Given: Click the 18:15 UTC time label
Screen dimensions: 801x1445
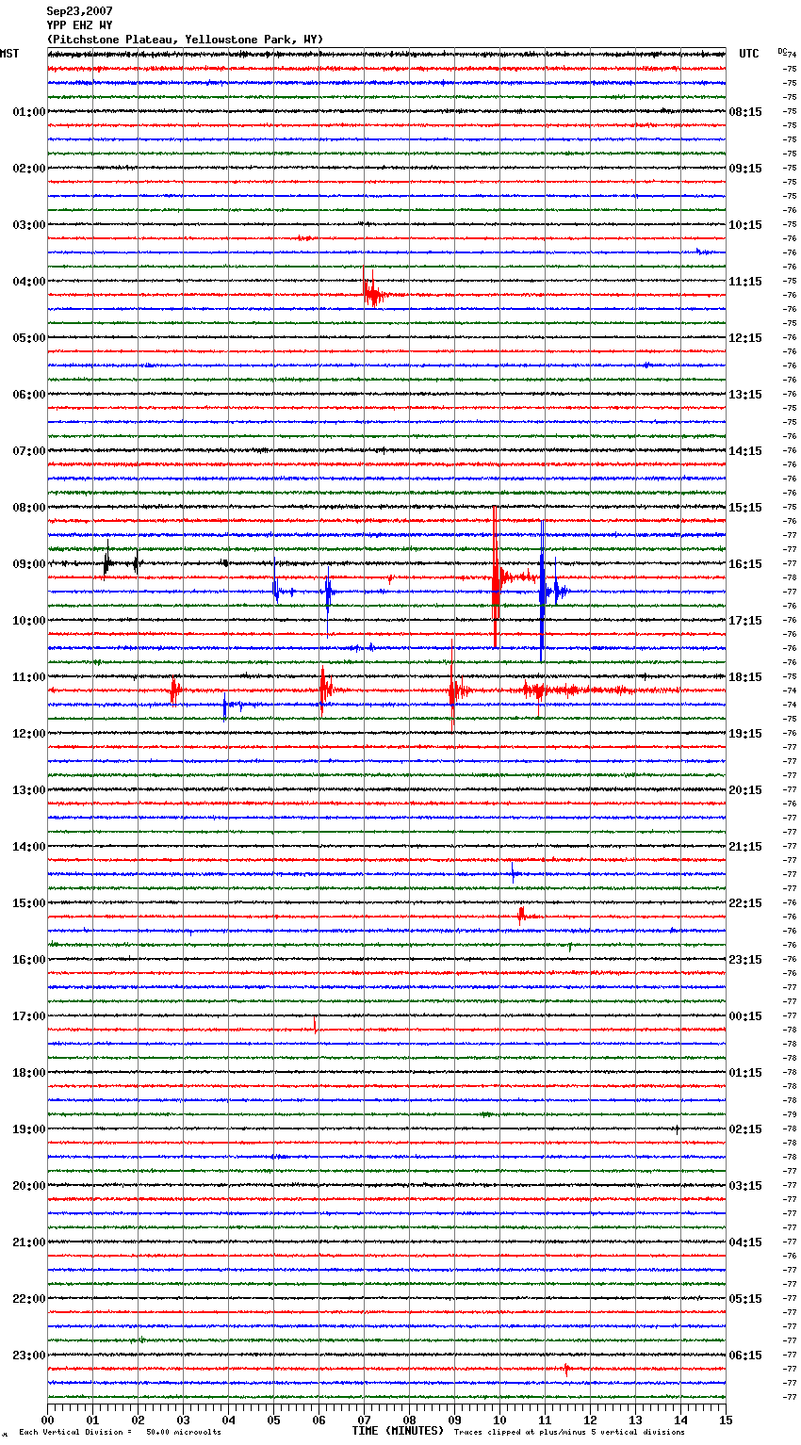Looking at the screenshot, I should (745, 677).
